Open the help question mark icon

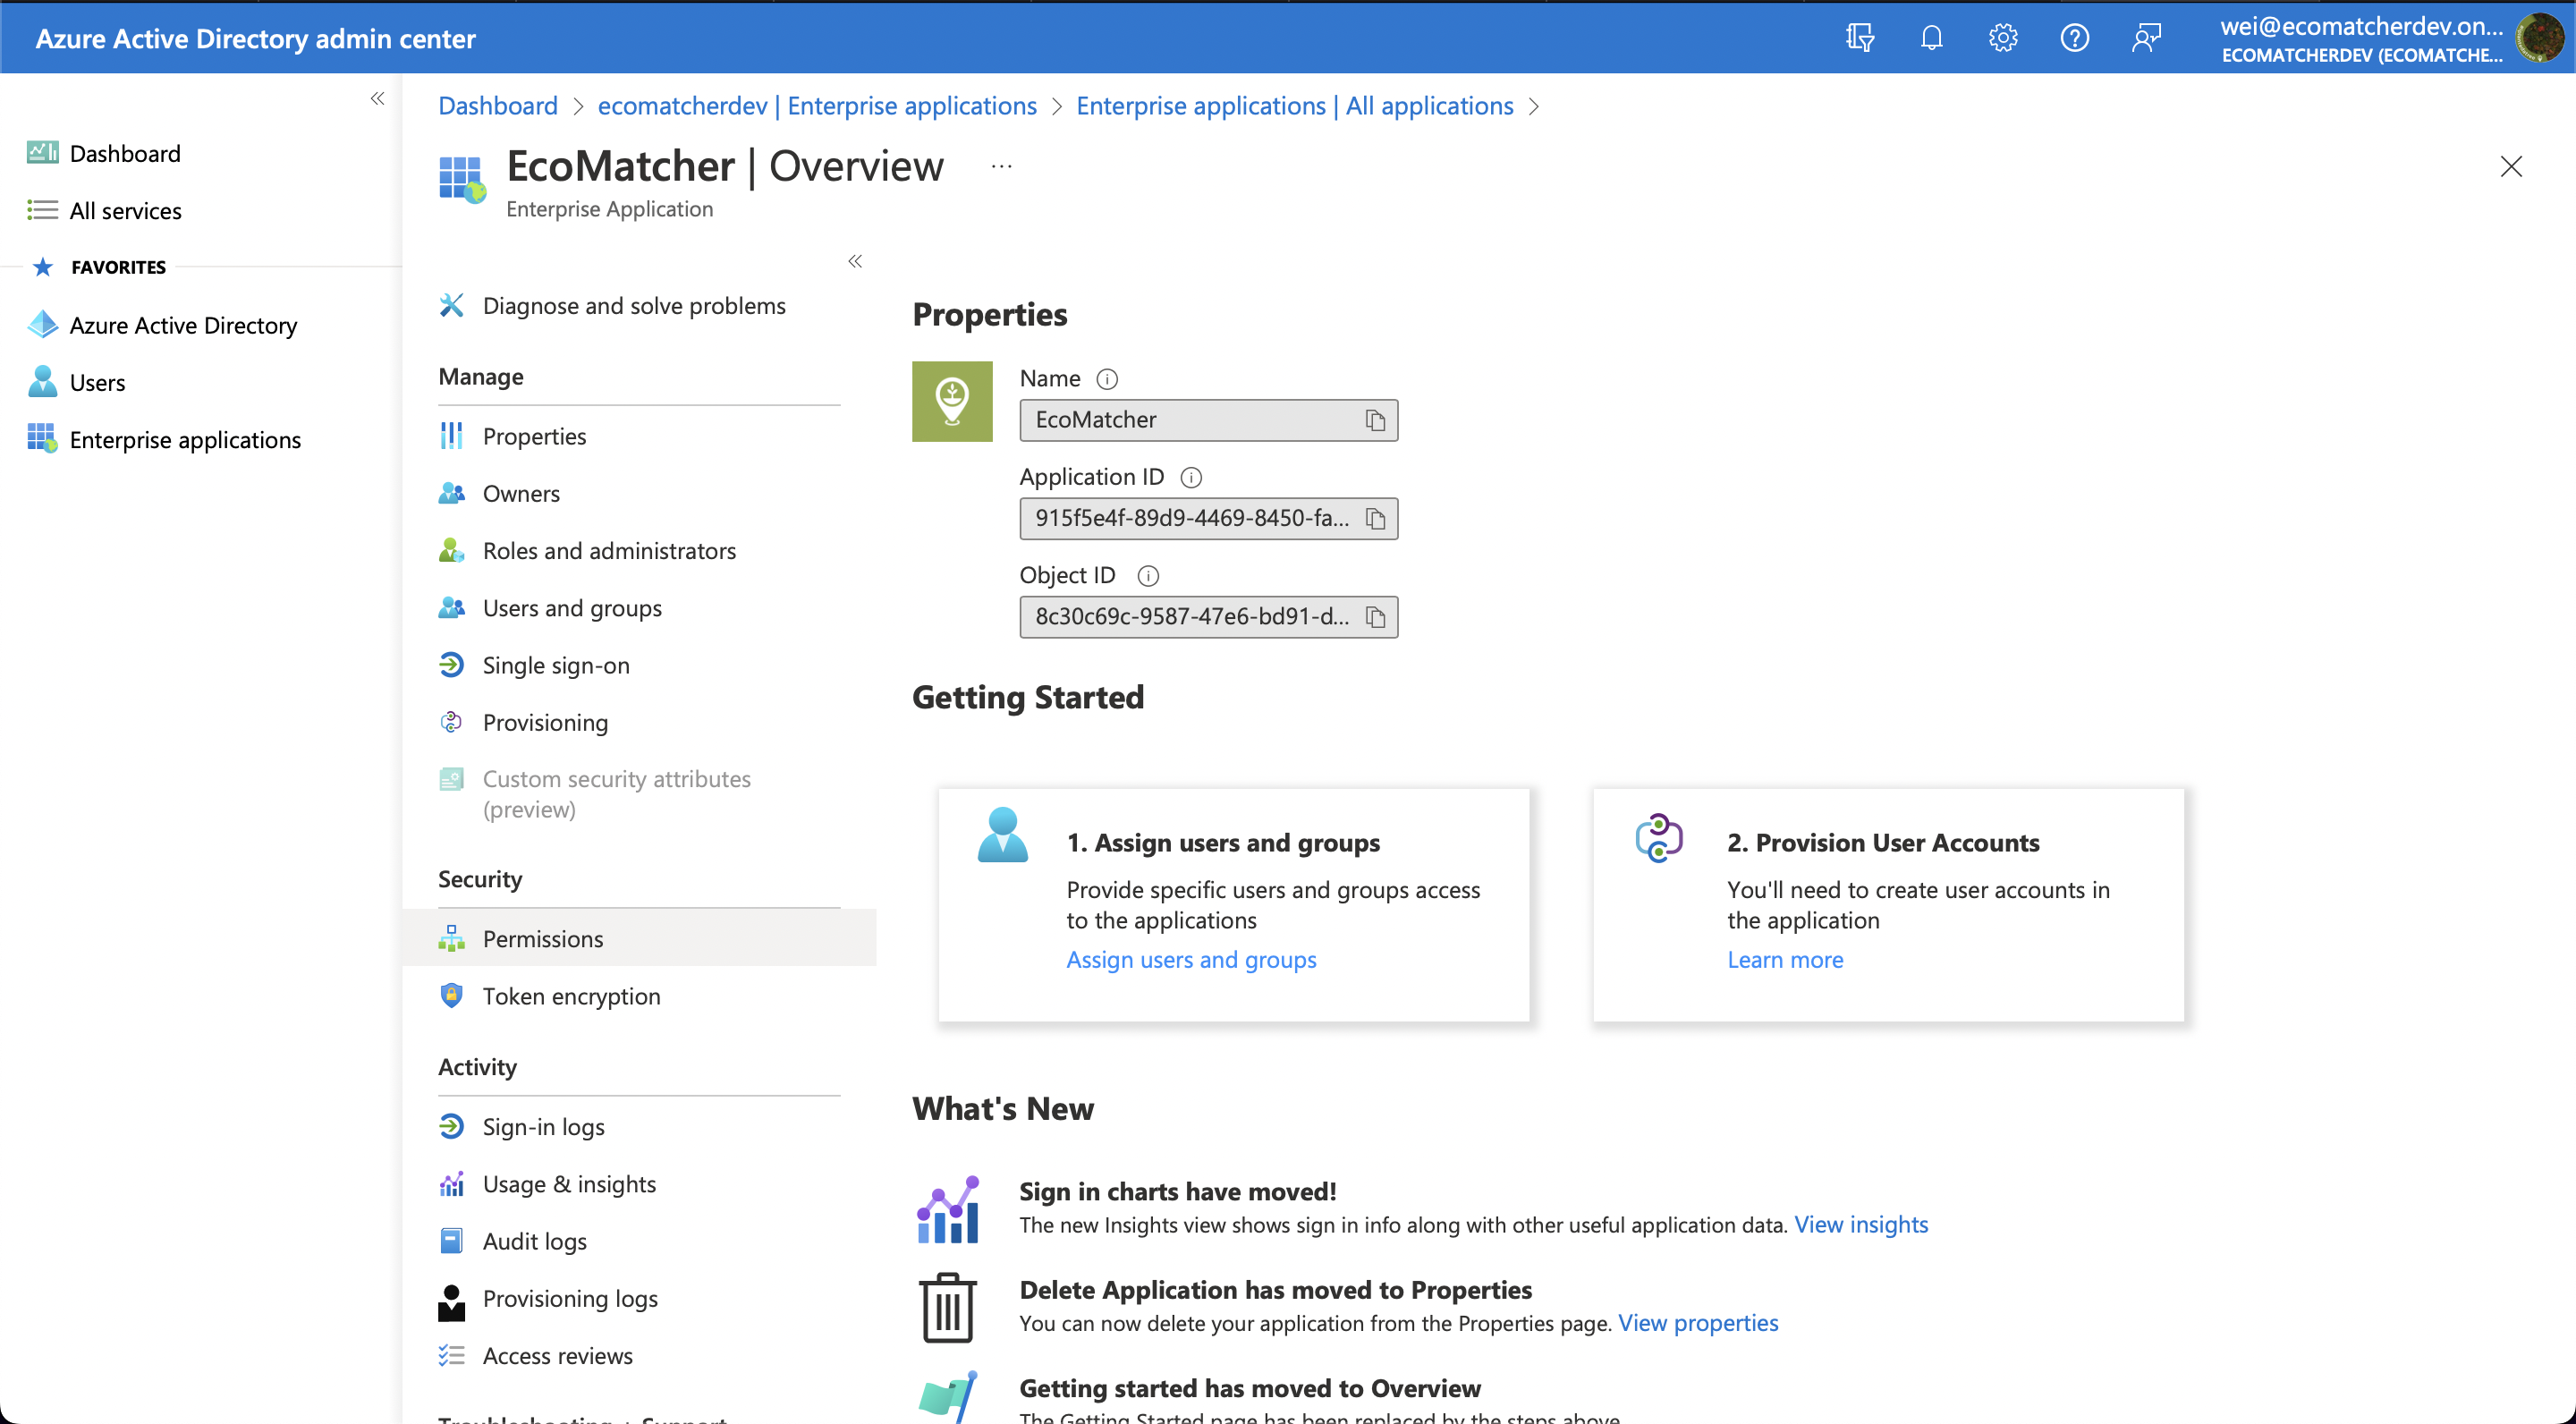tap(2075, 38)
